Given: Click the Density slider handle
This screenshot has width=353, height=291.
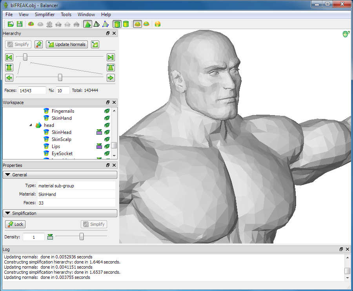Looking at the screenshot, I should tap(82, 236).
